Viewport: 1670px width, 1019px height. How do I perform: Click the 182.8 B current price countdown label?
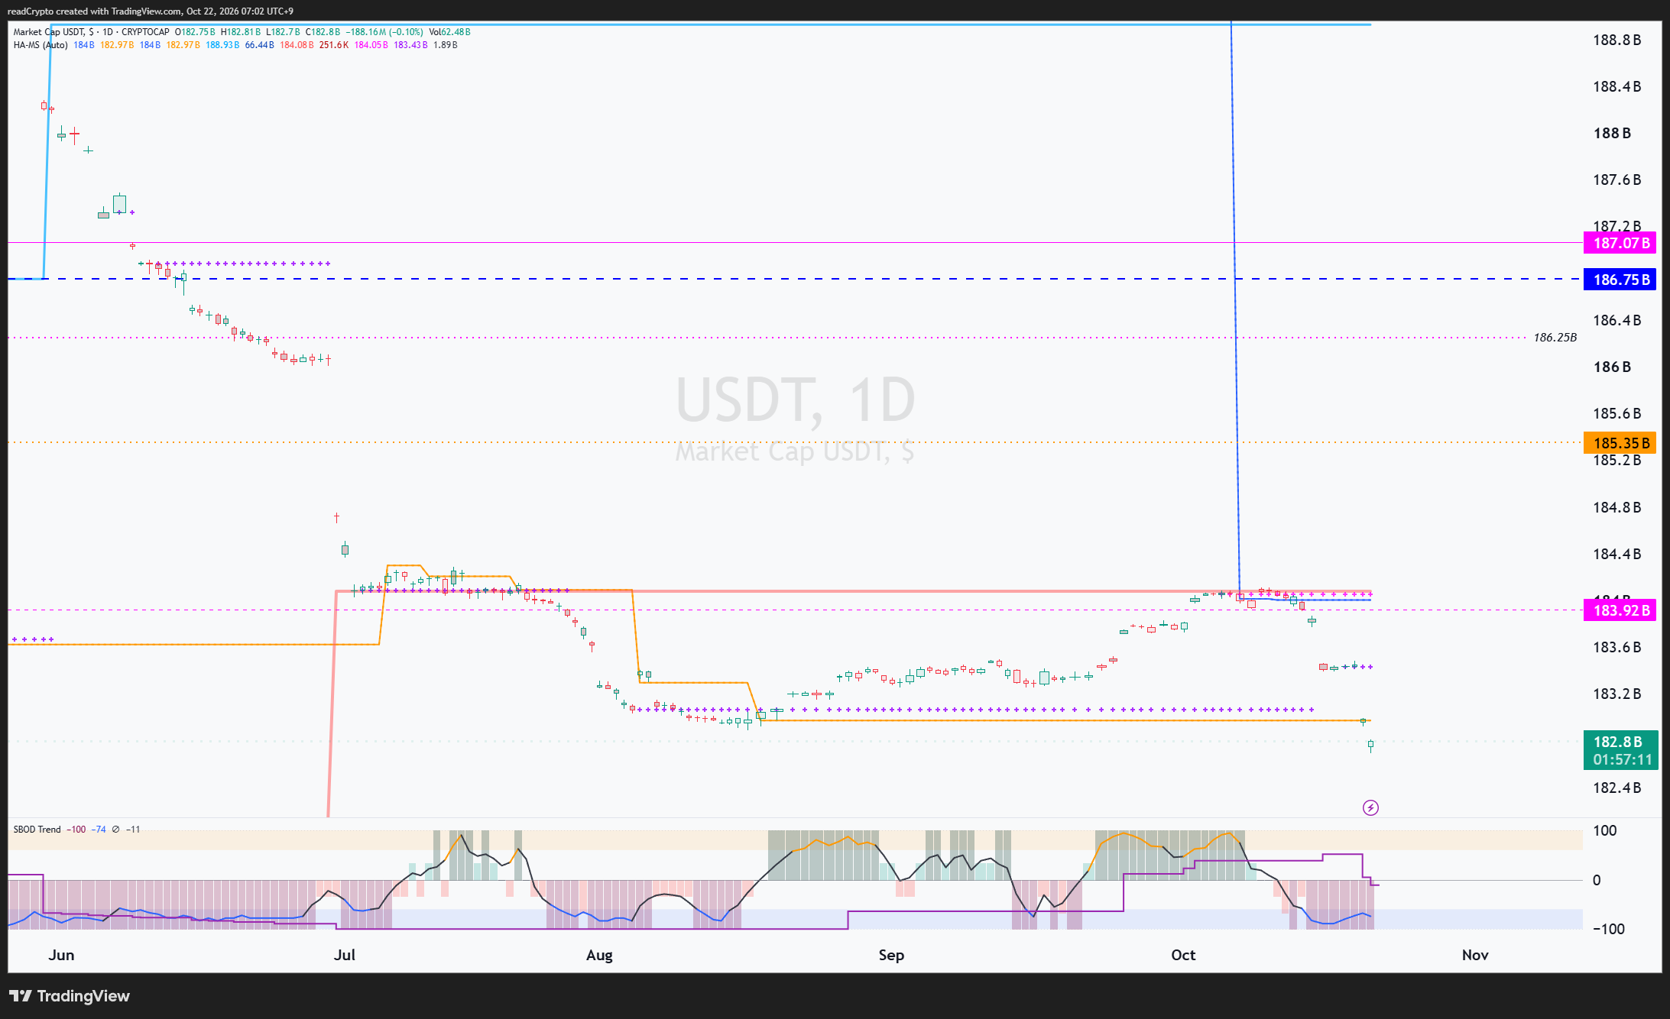(x=1620, y=750)
